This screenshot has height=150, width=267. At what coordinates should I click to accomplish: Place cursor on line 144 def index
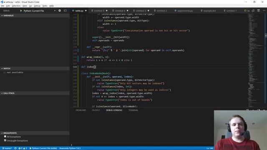[x=88, y=67]
